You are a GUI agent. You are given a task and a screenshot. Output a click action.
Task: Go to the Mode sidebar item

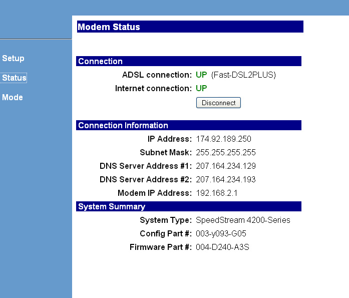(13, 97)
